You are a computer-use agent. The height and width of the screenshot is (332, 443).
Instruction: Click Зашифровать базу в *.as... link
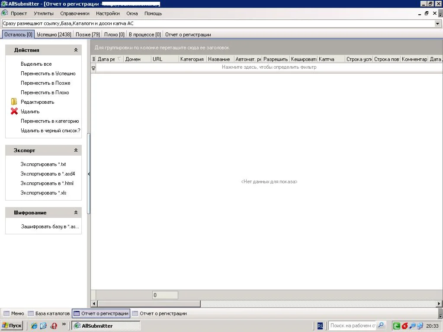pyautogui.click(x=50, y=227)
